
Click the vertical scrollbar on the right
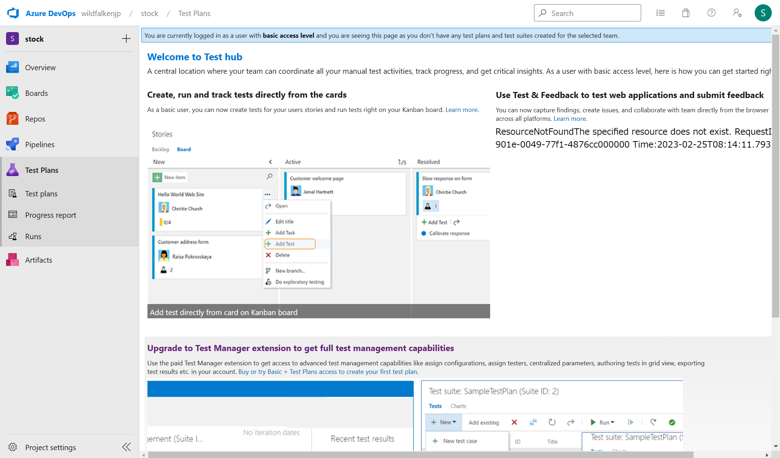coord(775,175)
